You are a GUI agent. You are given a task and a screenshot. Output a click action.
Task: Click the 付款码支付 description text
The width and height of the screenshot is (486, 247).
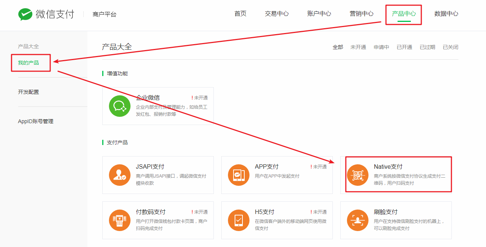pyautogui.click(x=172, y=225)
